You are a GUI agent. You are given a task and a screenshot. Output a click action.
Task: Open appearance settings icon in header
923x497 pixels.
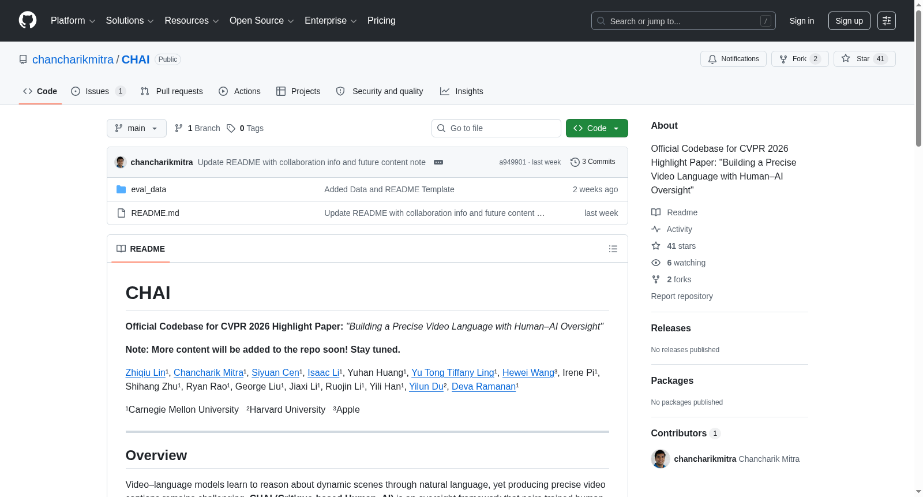click(x=887, y=21)
